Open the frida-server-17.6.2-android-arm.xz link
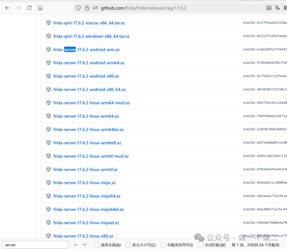The image size is (287, 249). coord(86,49)
